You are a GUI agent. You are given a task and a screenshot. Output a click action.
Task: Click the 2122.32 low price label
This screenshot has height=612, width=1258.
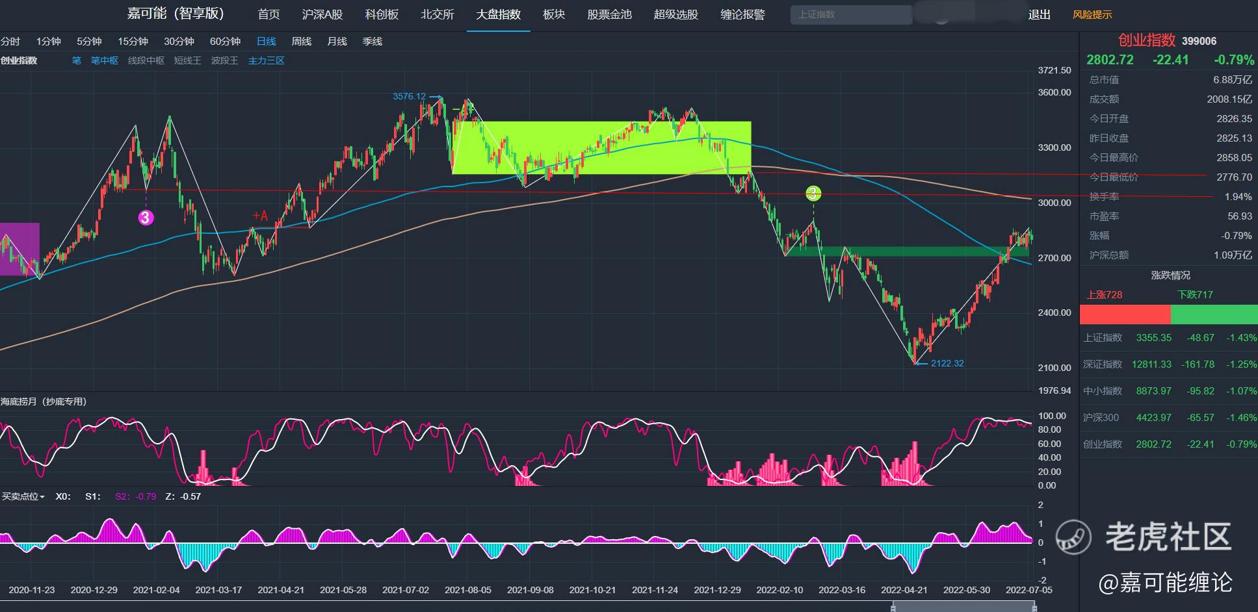(947, 363)
